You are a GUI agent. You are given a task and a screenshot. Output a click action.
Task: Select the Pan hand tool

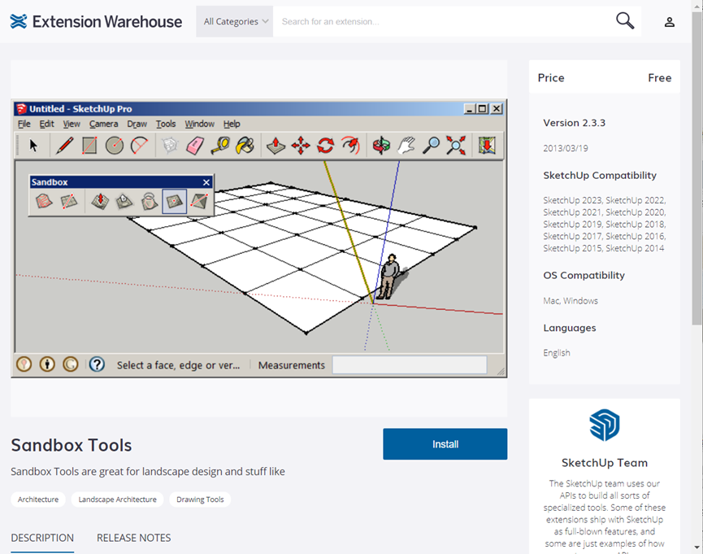(406, 146)
